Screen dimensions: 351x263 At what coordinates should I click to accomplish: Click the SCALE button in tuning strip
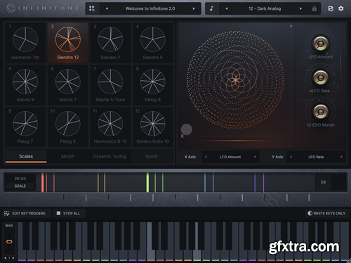point(20,186)
